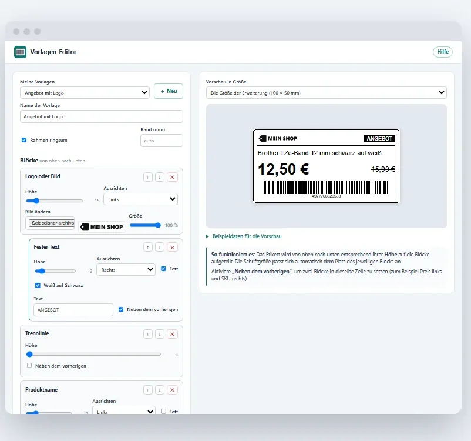Image resolution: width=471 pixels, height=441 pixels.
Task: Enable Neben dem vorherigen for Trennlinie
Action: tap(29, 366)
